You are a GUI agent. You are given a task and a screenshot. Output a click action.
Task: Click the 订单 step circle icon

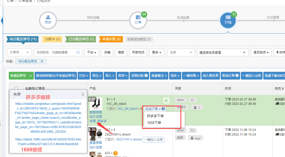pos(138,20)
